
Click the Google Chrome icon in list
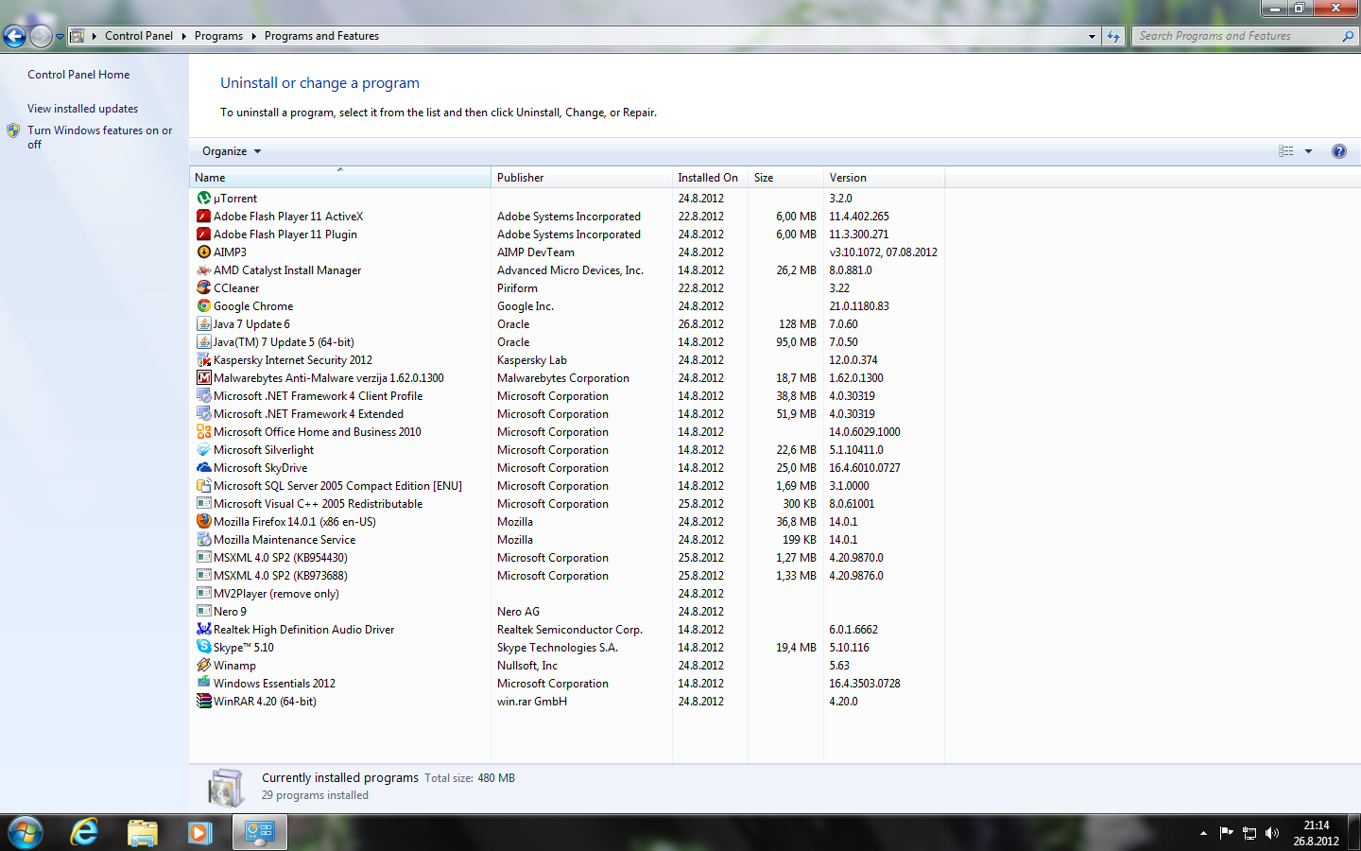click(x=203, y=306)
